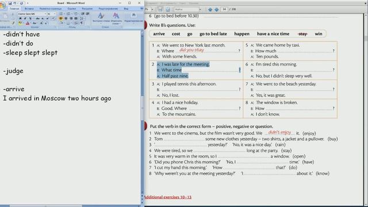
Task: Open the zoom percentage dropdown in the PDF viewer
Action: pos(152,9)
